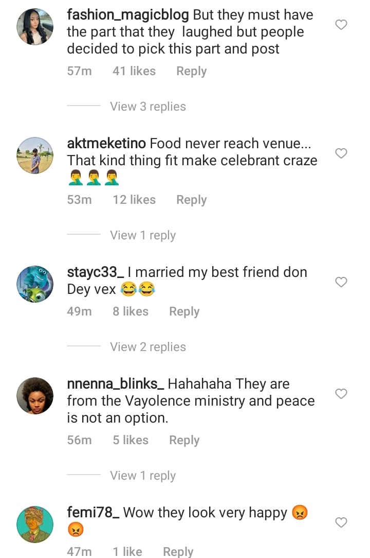Expand View 1 reply under aktmeketino
Viewport: 370px width, 558px height.
[x=142, y=235]
